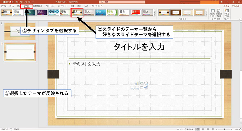
Task: Click the zoom in plus button
Action: click(x=232, y=130)
